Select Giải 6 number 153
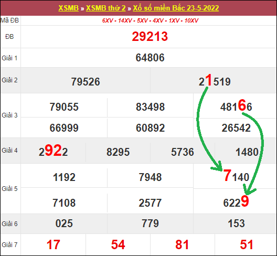 236,223
